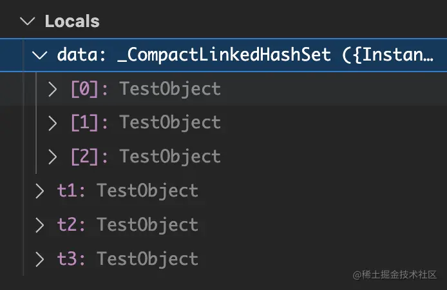Click TestObject value of the [0] entry
This screenshot has width=447, height=290.
pyautogui.click(x=170, y=89)
